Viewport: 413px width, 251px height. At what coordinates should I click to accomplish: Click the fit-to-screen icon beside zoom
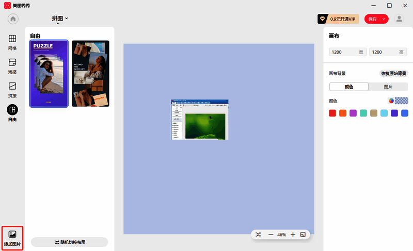point(303,235)
